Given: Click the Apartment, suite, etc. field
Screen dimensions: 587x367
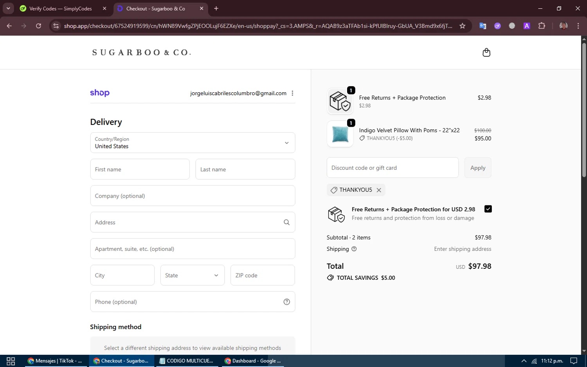Looking at the screenshot, I should [193, 248].
